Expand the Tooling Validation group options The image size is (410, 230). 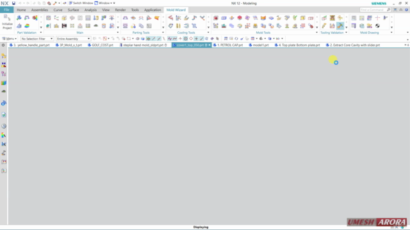click(347, 33)
